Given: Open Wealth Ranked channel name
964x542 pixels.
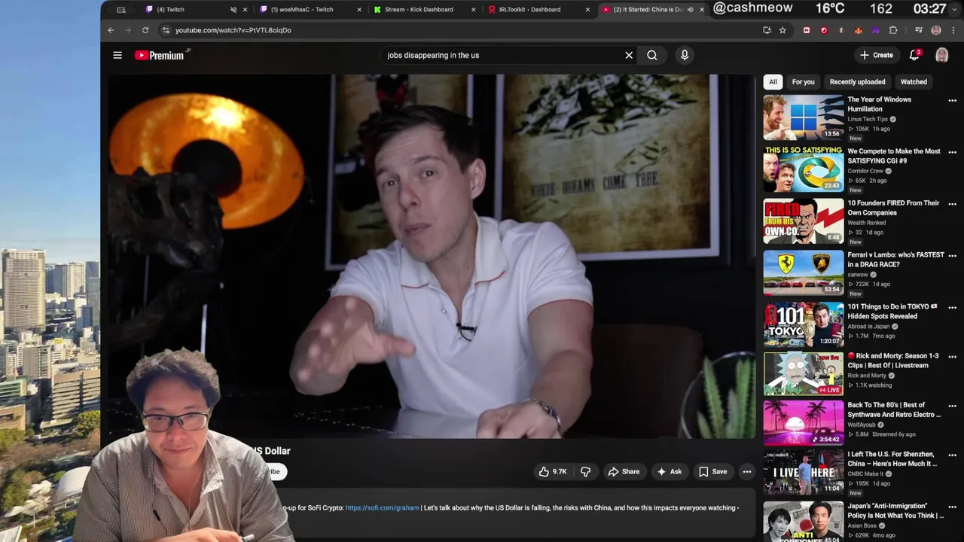Looking at the screenshot, I should [867, 223].
